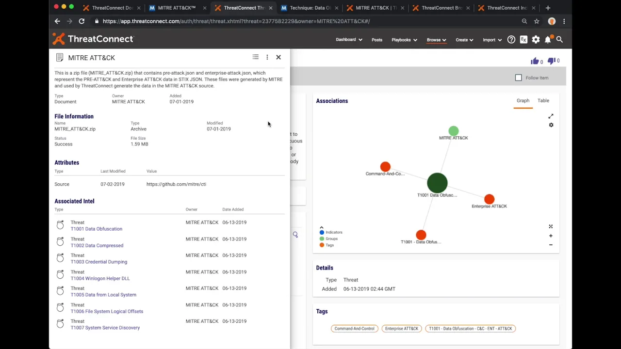Reload the page in the browser
Image resolution: width=621 pixels, height=349 pixels.
coord(82,21)
